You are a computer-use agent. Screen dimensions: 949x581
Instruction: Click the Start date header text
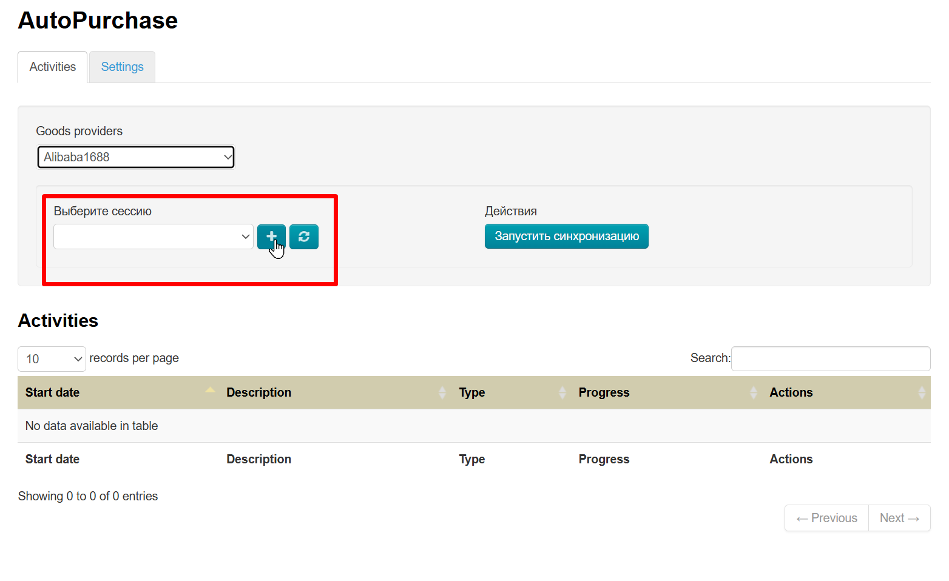53,392
